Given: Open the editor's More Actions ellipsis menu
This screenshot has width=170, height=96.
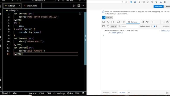Looking at the screenshot, I should [83, 6].
